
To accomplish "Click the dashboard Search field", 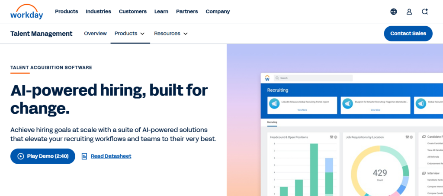I will pos(313,78).
